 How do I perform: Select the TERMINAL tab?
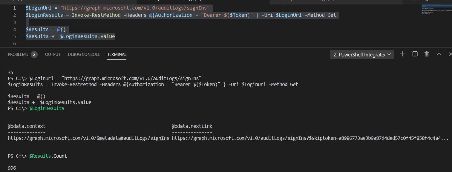[x=117, y=54]
